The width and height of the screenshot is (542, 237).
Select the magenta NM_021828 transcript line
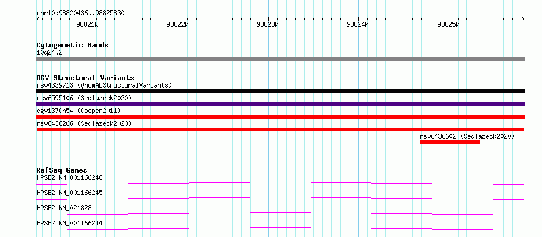(280, 213)
